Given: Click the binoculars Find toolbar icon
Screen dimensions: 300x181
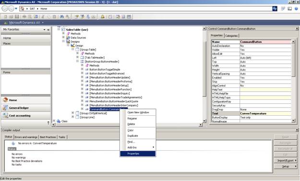Looking at the screenshot, I should click(x=61, y=17).
